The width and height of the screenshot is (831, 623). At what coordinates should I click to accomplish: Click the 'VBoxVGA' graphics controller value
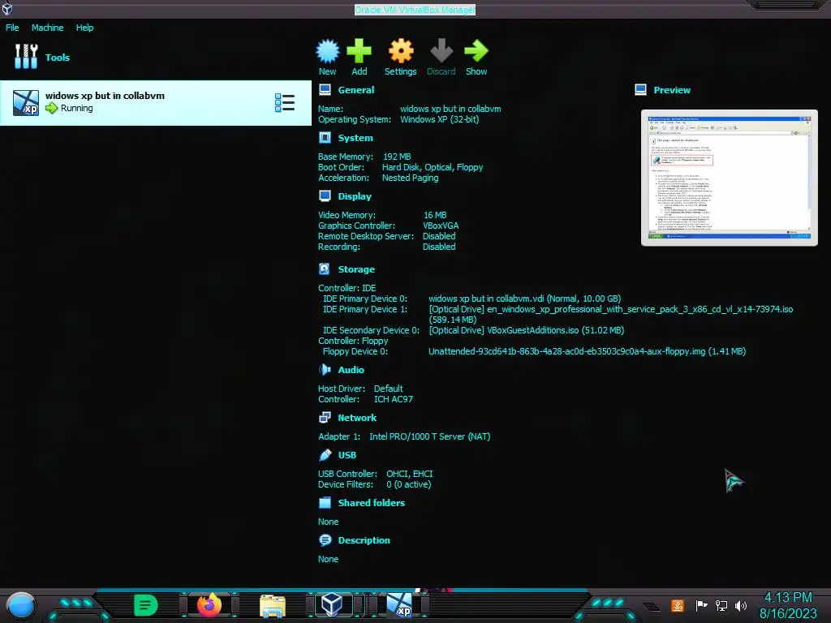[x=441, y=226]
